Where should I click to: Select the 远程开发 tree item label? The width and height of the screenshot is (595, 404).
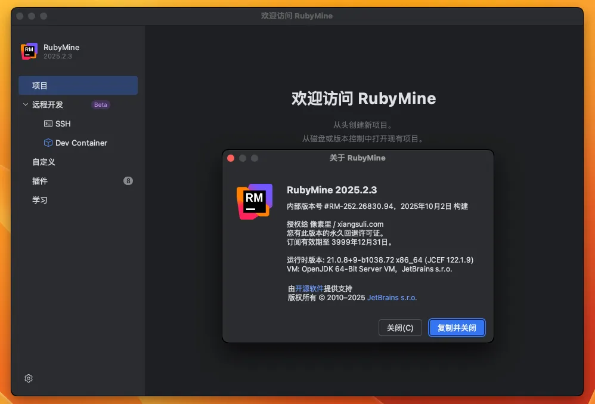[48, 104]
